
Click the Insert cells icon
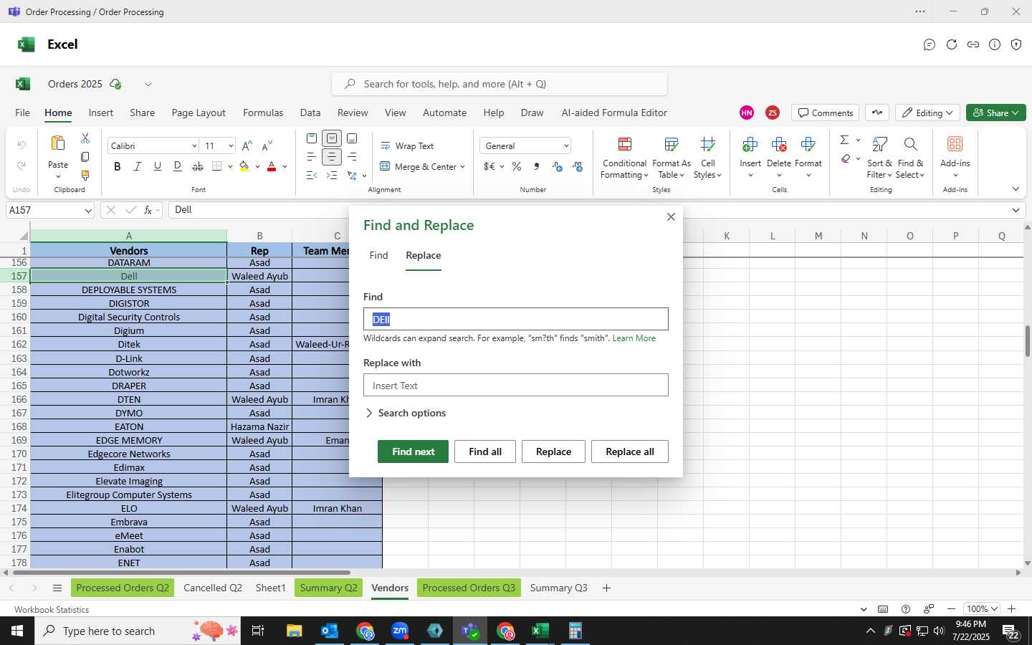coord(750,145)
